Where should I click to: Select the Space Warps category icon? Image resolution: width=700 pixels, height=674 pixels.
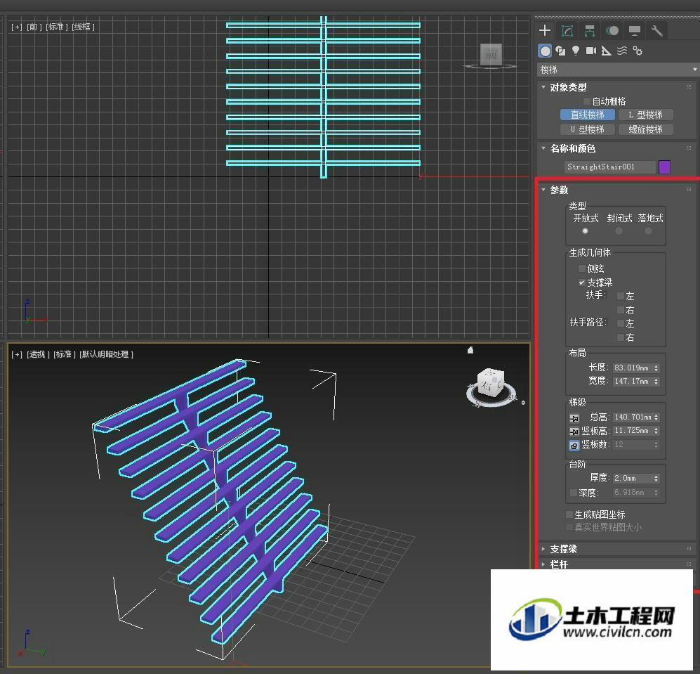622,51
